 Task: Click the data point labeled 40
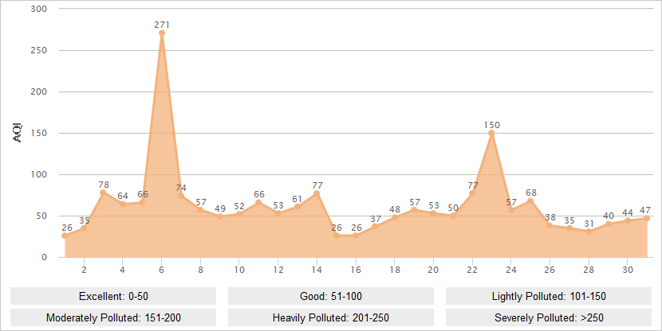(608, 224)
